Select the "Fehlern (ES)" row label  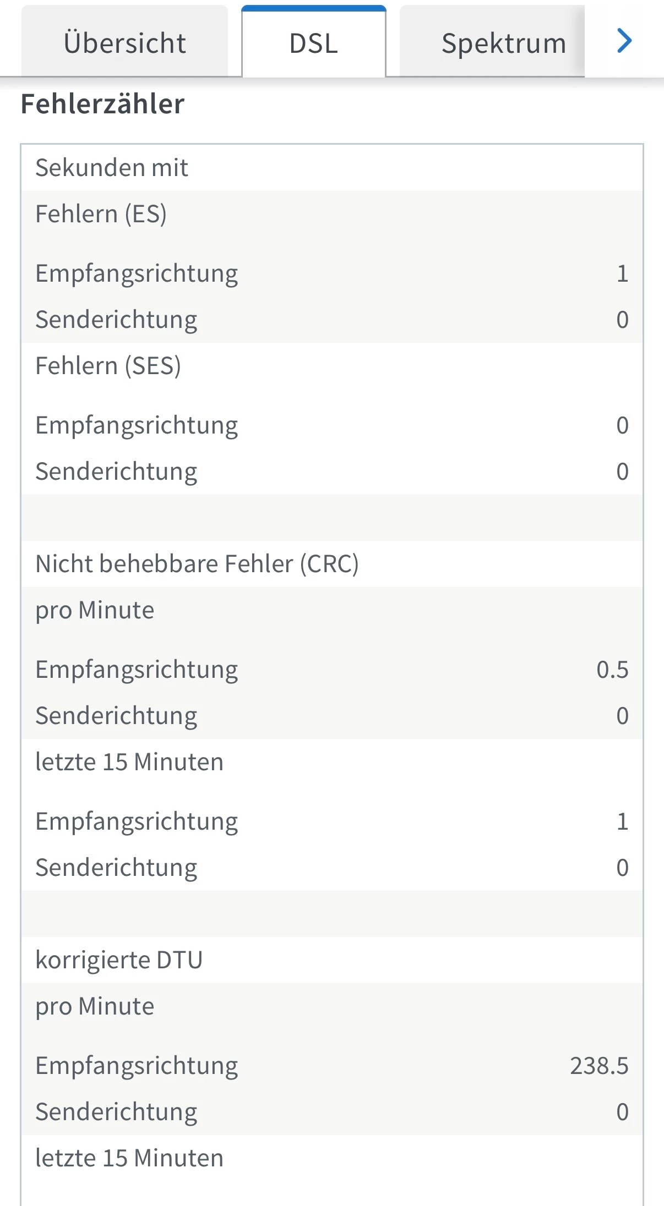click(x=101, y=214)
